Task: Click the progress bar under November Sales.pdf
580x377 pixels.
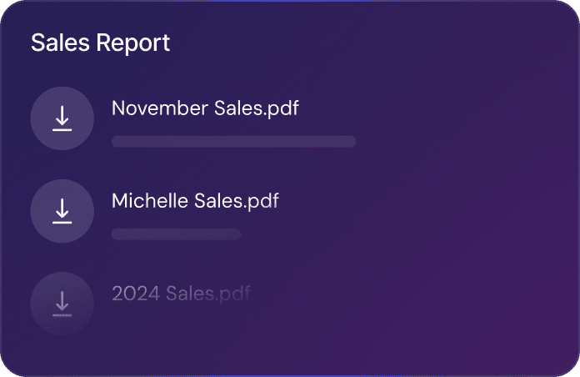Action: coord(233,142)
